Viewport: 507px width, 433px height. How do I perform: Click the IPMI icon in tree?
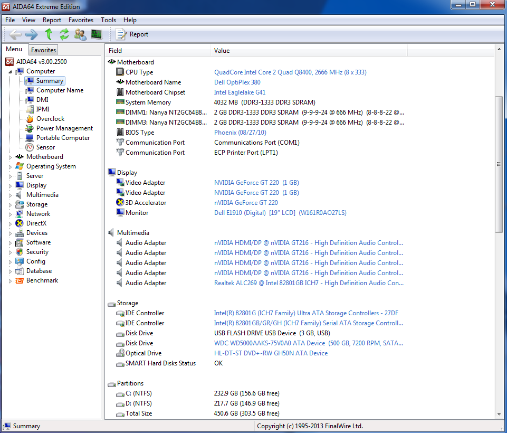30,109
